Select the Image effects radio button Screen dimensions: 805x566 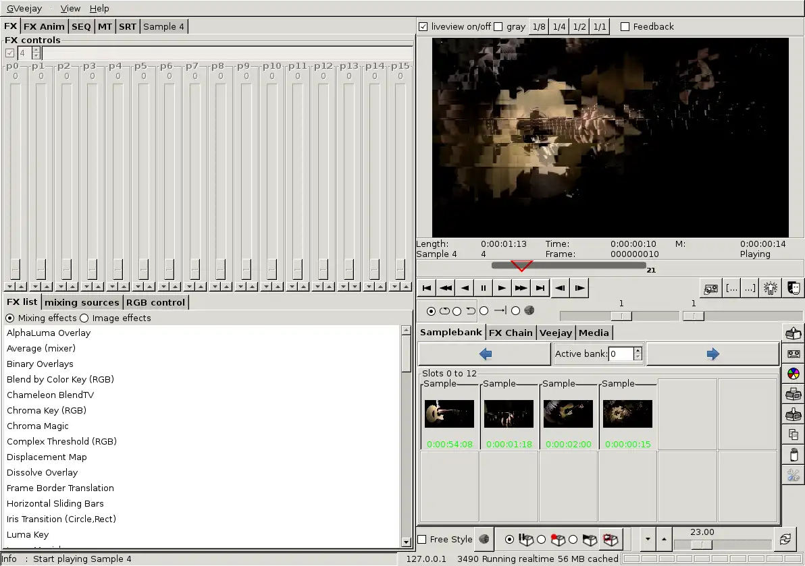click(84, 318)
